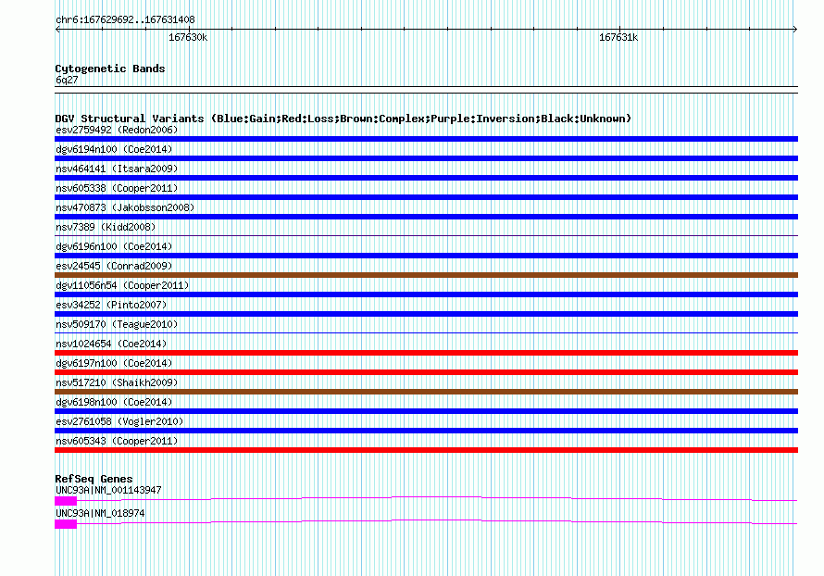Click the dgv6196n100 blue variant bar
This screenshot has width=824, height=576.
click(x=426, y=256)
